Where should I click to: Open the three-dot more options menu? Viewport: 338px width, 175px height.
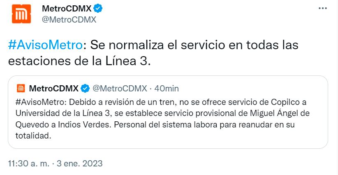click(x=323, y=8)
